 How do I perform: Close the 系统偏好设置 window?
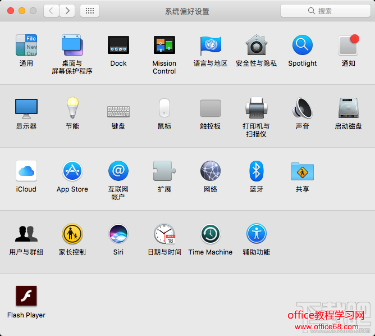click(11, 11)
